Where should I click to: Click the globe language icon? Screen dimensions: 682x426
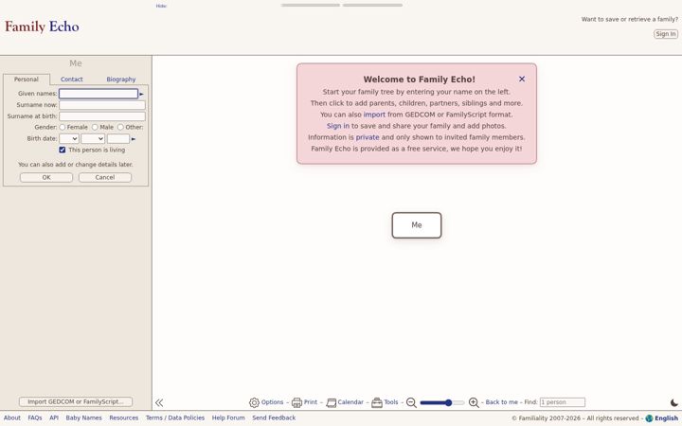649,418
